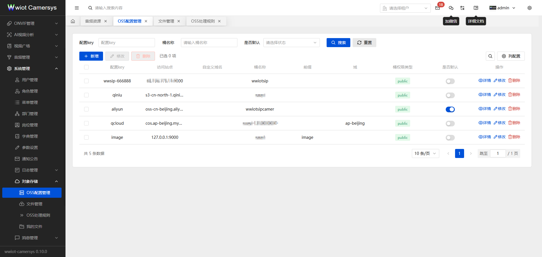
Task: Click the 我的文件 folder icon in sidebar
Action: pyautogui.click(x=22, y=226)
